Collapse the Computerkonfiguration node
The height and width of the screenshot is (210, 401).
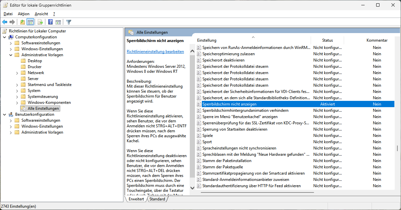point(4,37)
